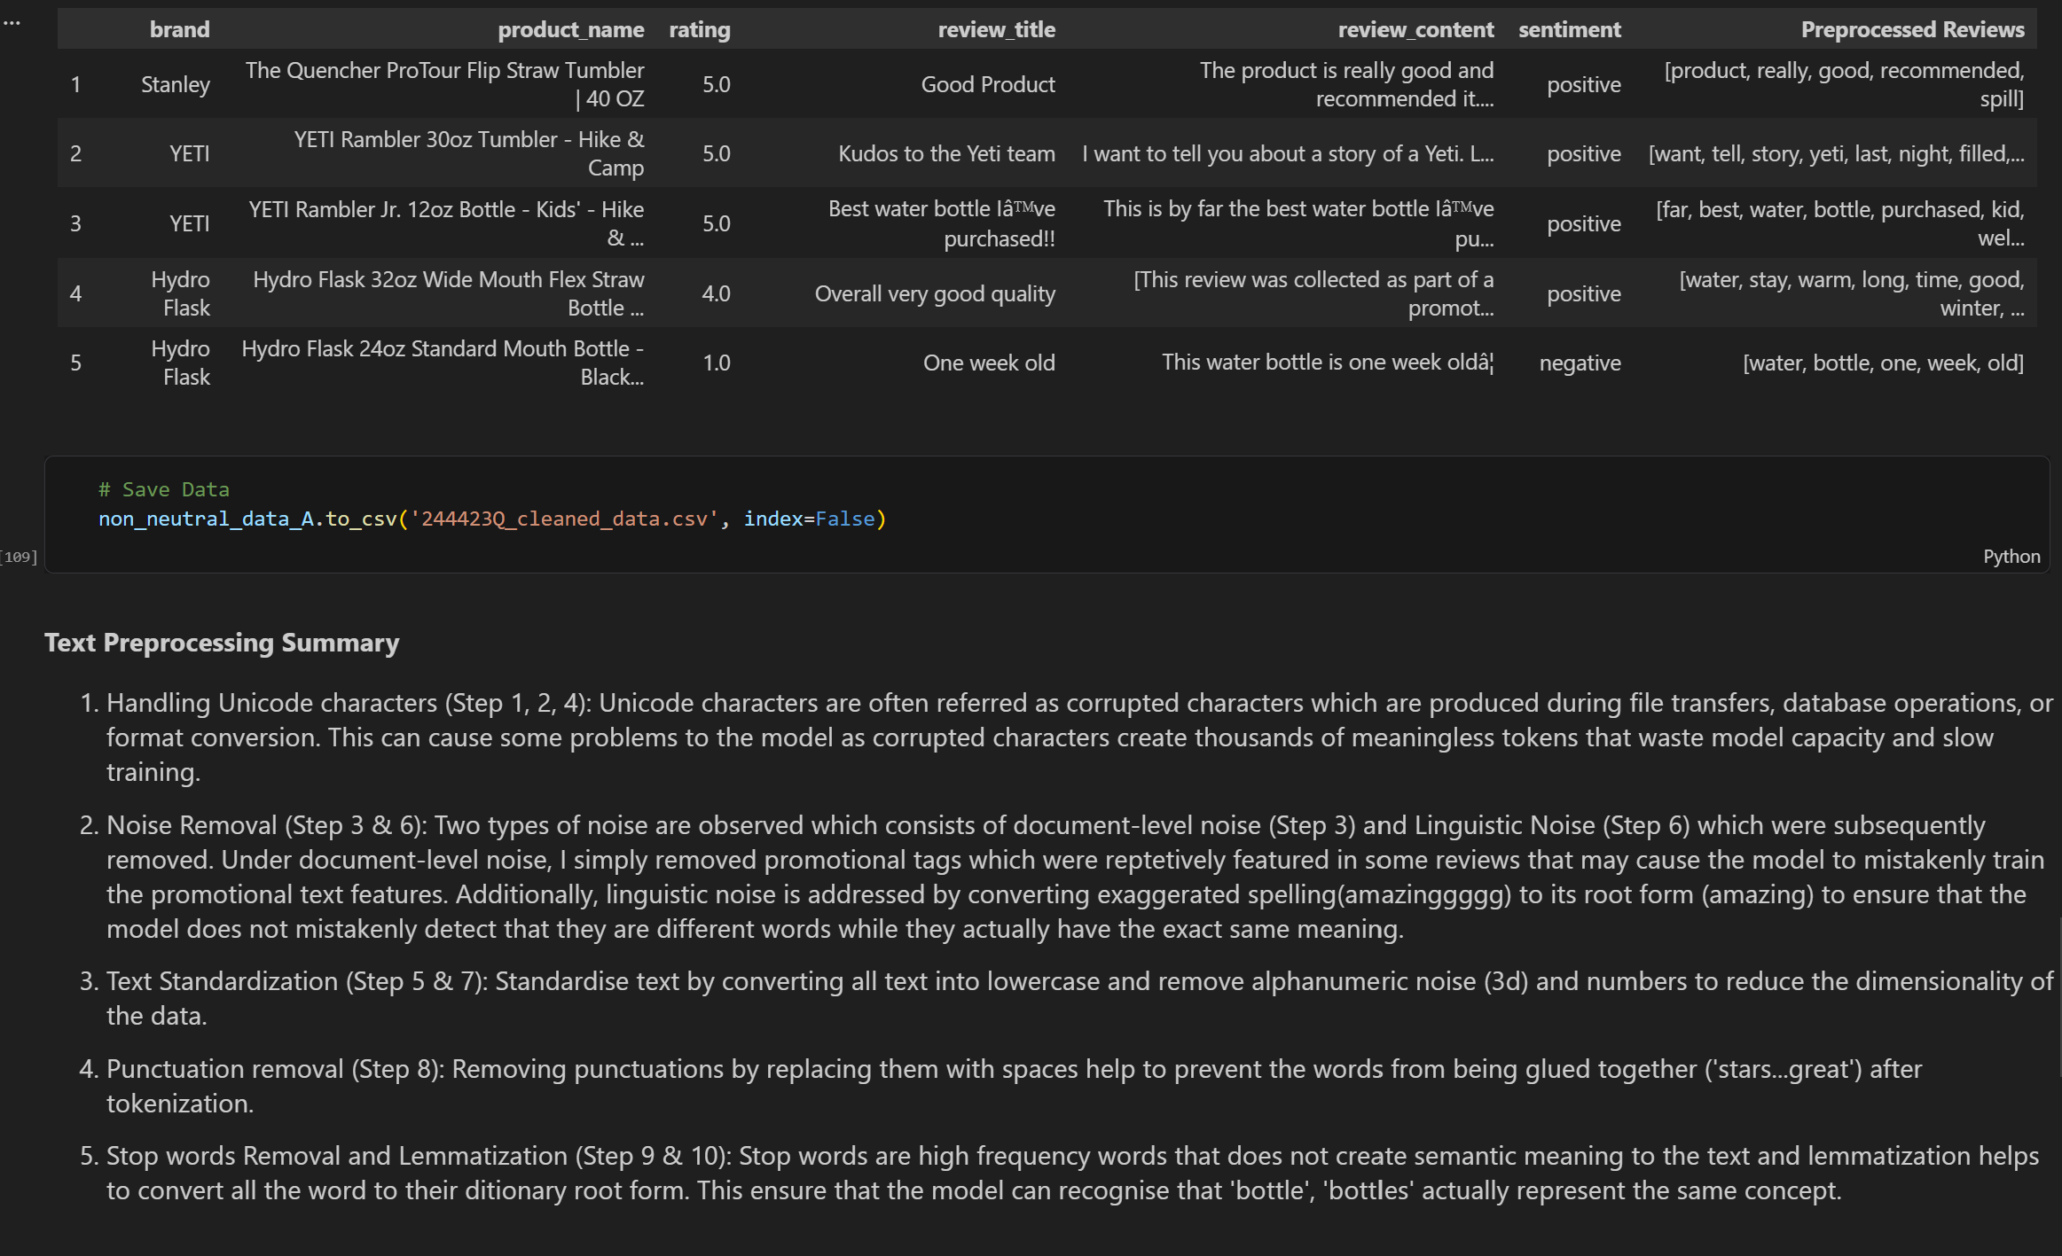Click the Python language mode label
This screenshot has height=1256, width=2062.
[2011, 557]
